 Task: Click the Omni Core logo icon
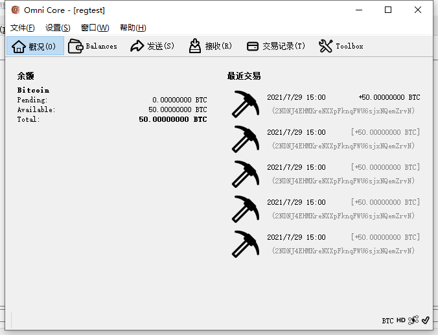coord(16,10)
